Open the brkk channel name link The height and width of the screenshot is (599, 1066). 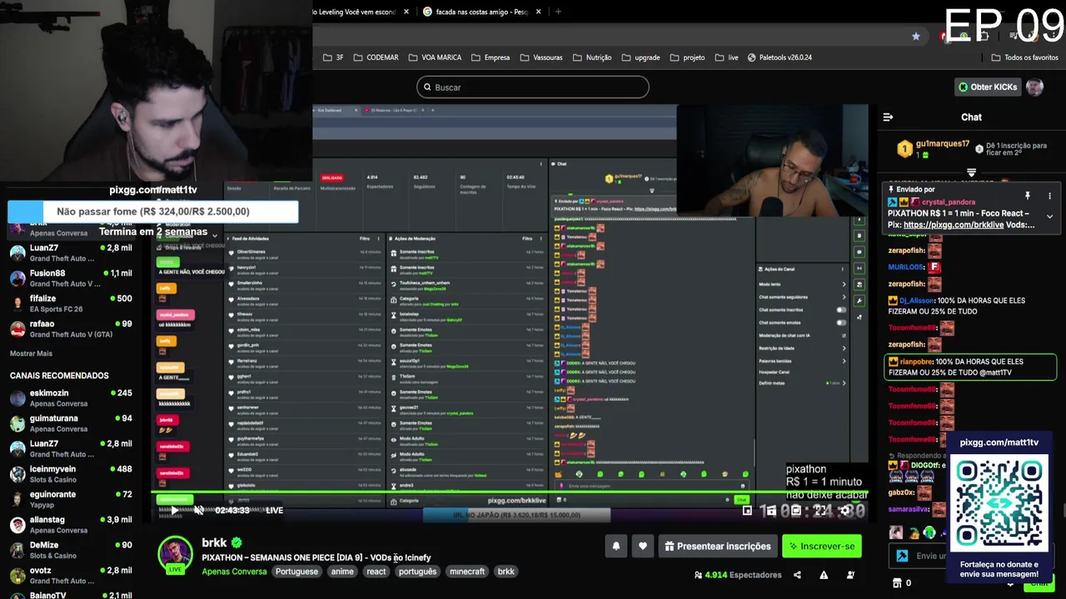pyautogui.click(x=214, y=542)
